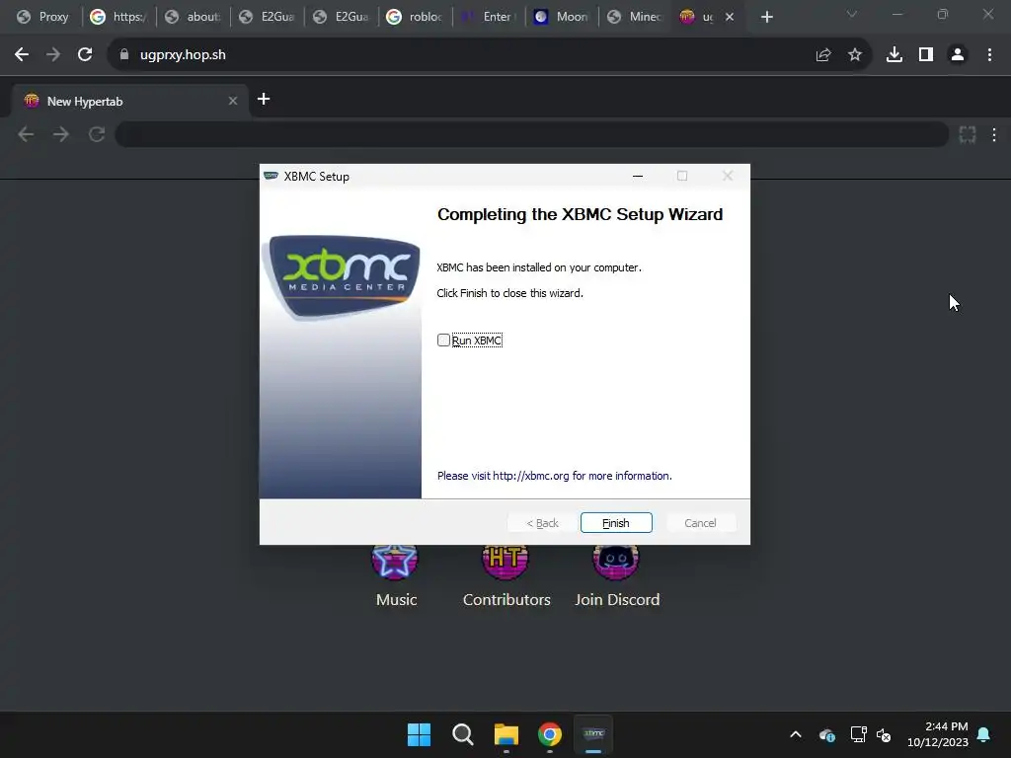Image resolution: width=1011 pixels, height=758 pixels.
Task: Go back in Hypertab toolbar
Action: tap(26, 134)
